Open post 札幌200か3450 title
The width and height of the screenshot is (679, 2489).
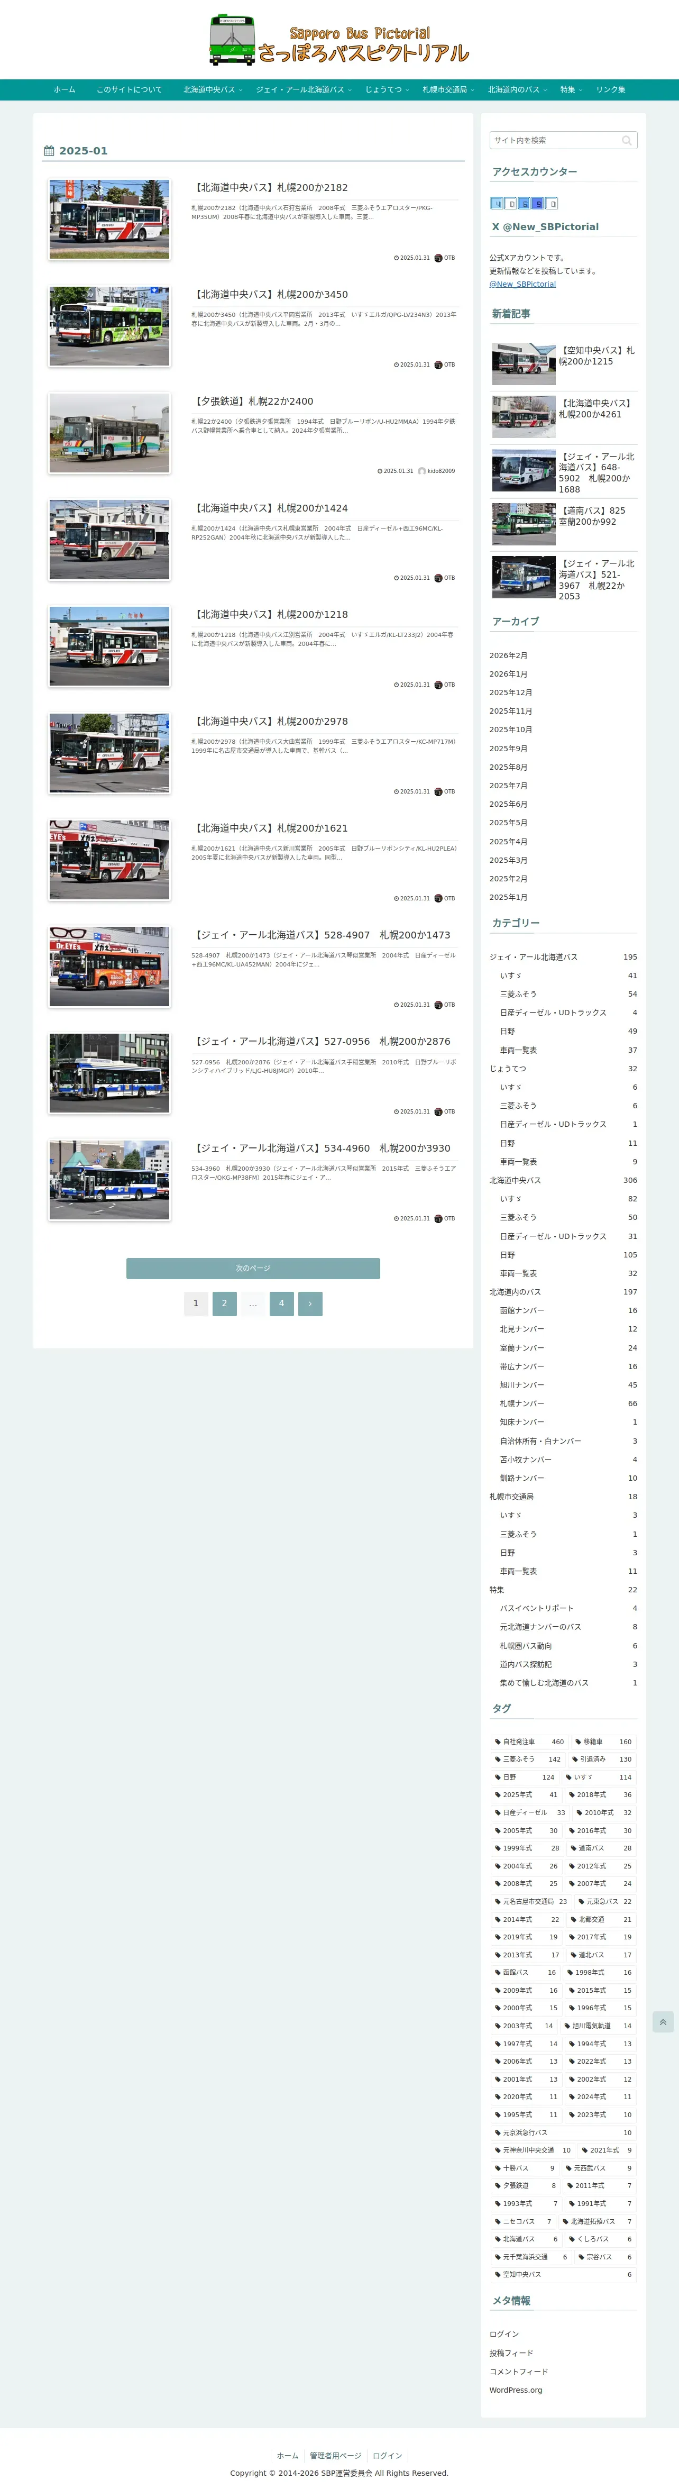tap(270, 295)
